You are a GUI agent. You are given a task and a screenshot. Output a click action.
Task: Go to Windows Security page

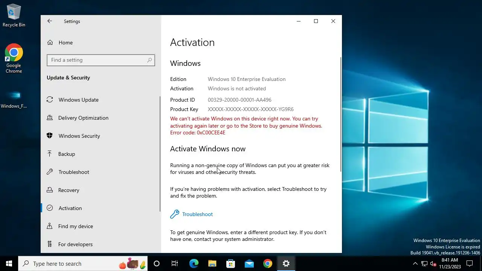(100, 136)
